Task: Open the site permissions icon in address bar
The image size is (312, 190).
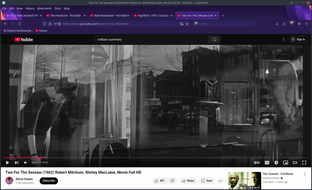Action: pos(55,24)
